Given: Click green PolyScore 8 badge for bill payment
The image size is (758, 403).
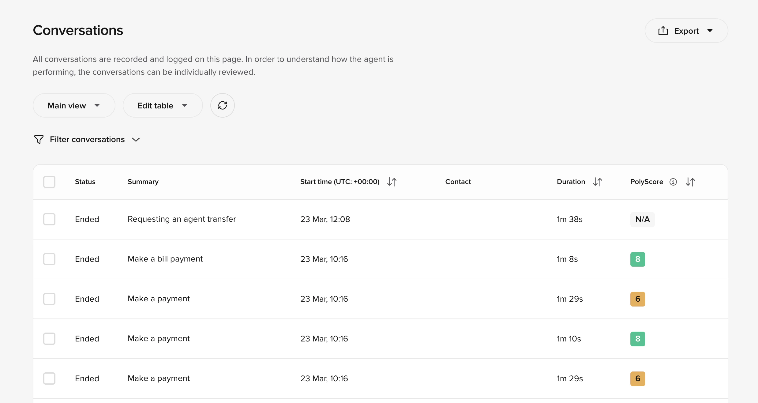Looking at the screenshot, I should pos(638,259).
